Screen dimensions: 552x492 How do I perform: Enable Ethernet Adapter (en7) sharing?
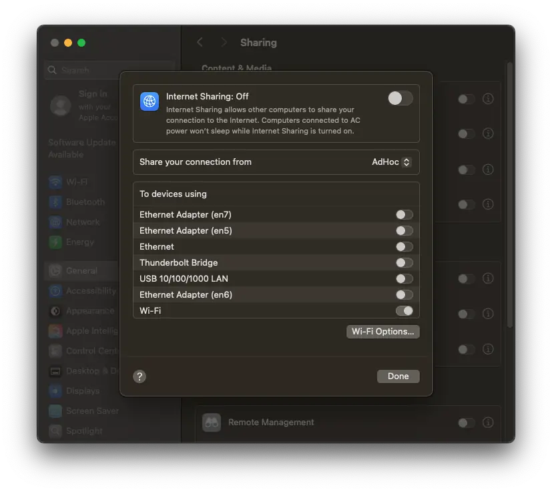click(x=404, y=214)
